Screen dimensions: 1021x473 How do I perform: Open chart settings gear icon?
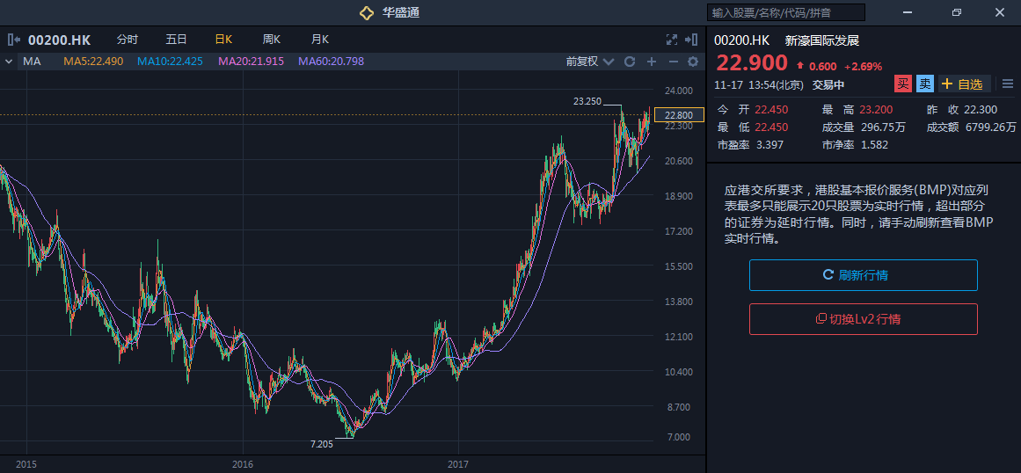pyautogui.click(x=693, y=62)
